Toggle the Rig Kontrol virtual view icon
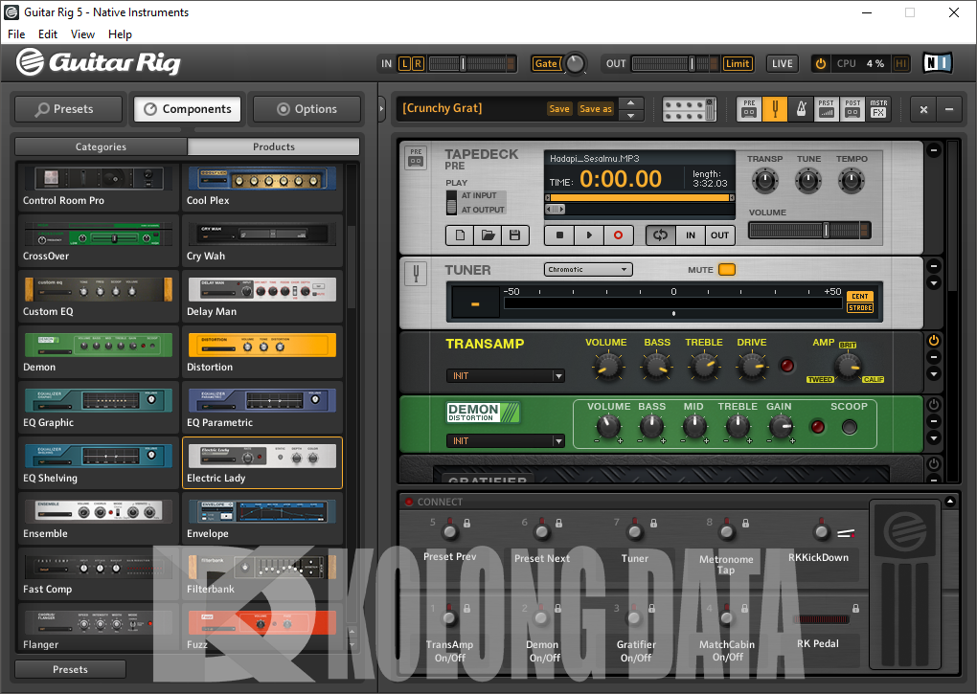This screenshot has width=977, height=694. click(689, 109)
